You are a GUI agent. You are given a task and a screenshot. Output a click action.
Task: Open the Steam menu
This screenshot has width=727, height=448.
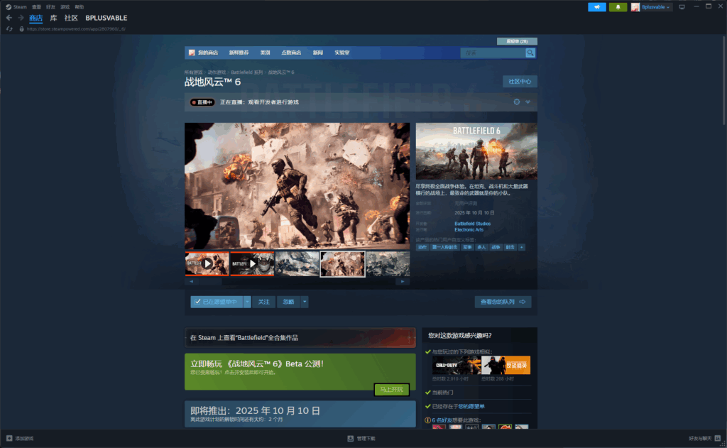[19, 7]
